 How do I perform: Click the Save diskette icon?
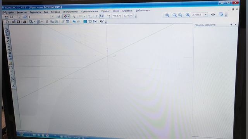point(19,22)
